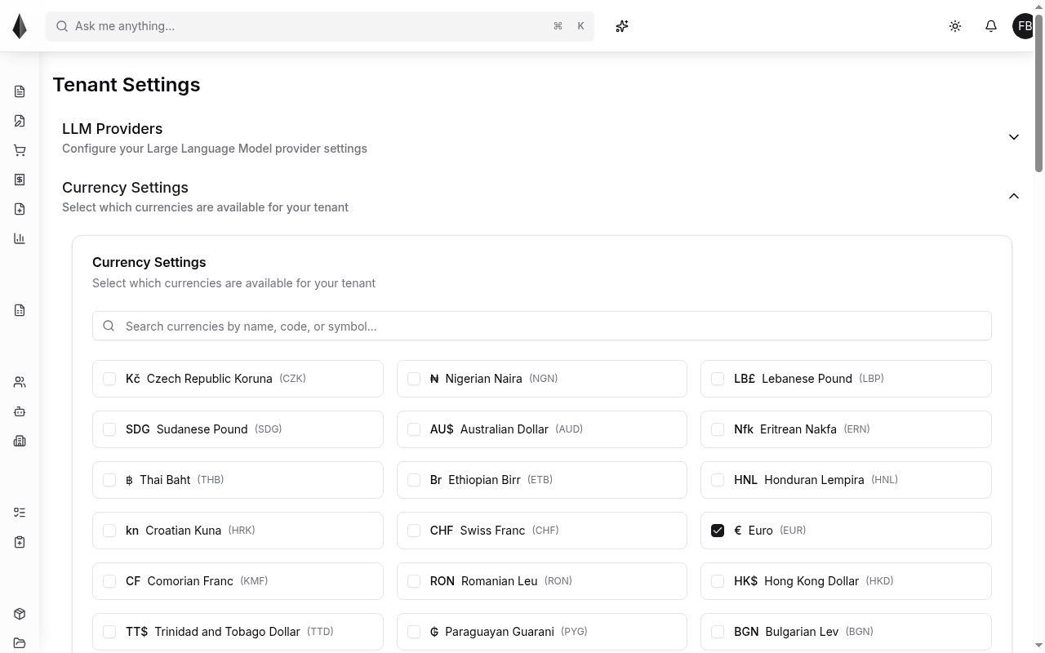Screen dimensions: 1045x653
Task: Enable the Eritrean Nakfa checkbox
Action: coord(718,429)
